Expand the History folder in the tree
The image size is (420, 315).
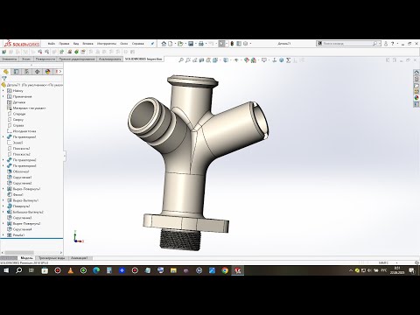point(3,91)
